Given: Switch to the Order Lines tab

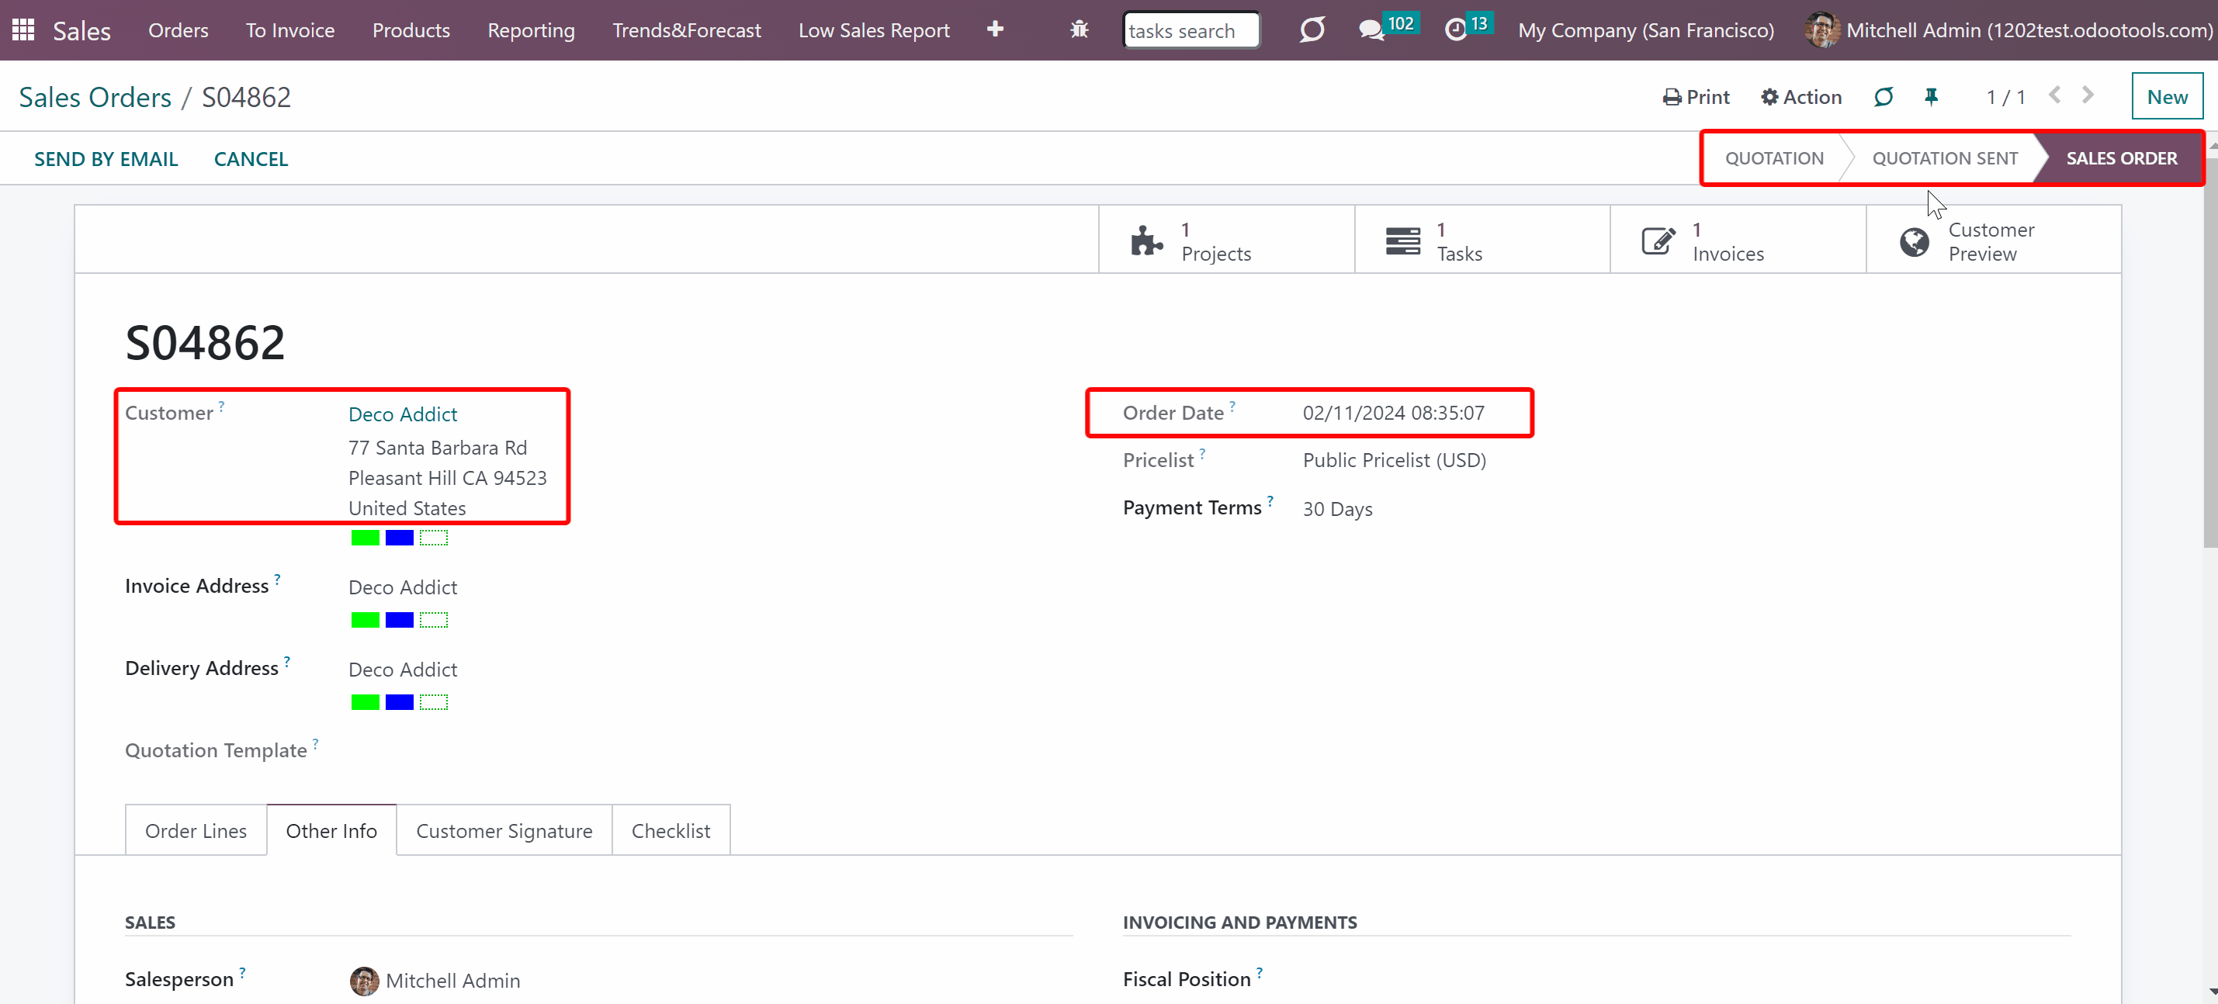Looking at the screenshot, I should tap(196, 830).
